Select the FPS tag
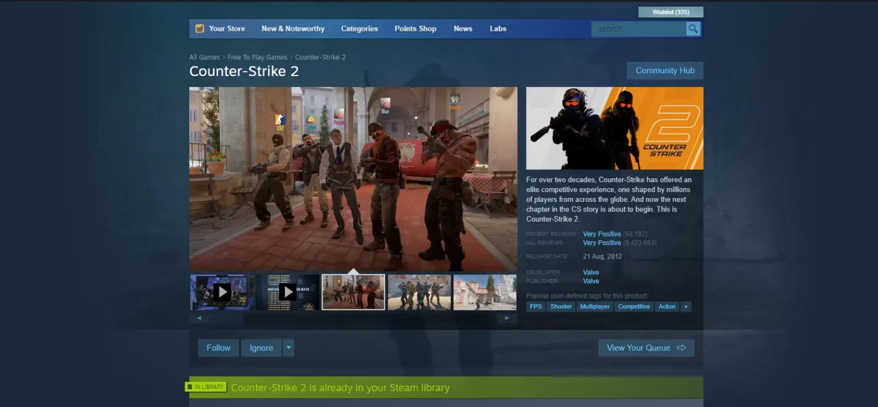Screen dimensions: 878x407 (536, 307)
